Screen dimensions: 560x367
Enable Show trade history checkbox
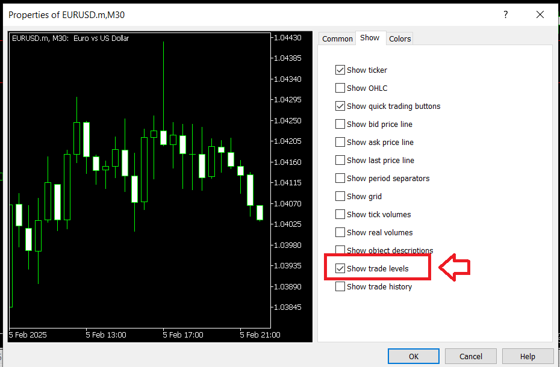pos(340,287)
